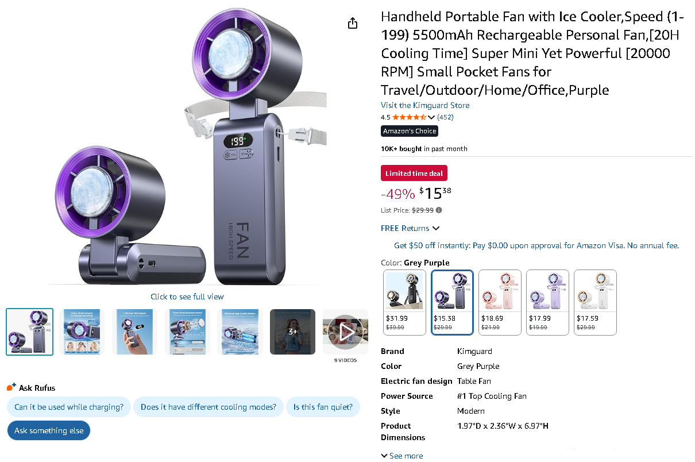Expand See more product details
This screenshot has width=695, height=462.
[402, 456]
